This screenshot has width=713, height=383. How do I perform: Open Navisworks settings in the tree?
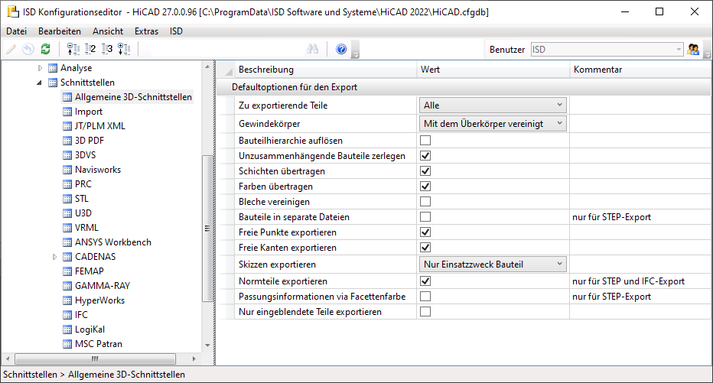point(98,170)
